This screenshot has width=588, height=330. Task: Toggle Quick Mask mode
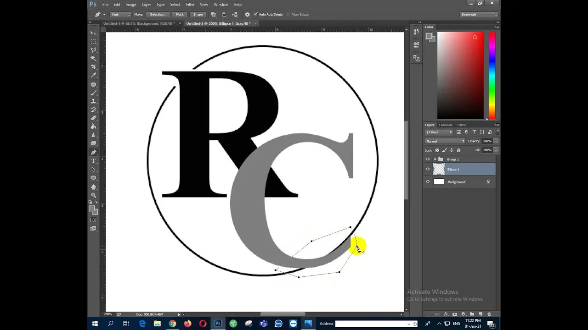click(x=94, y=220)
